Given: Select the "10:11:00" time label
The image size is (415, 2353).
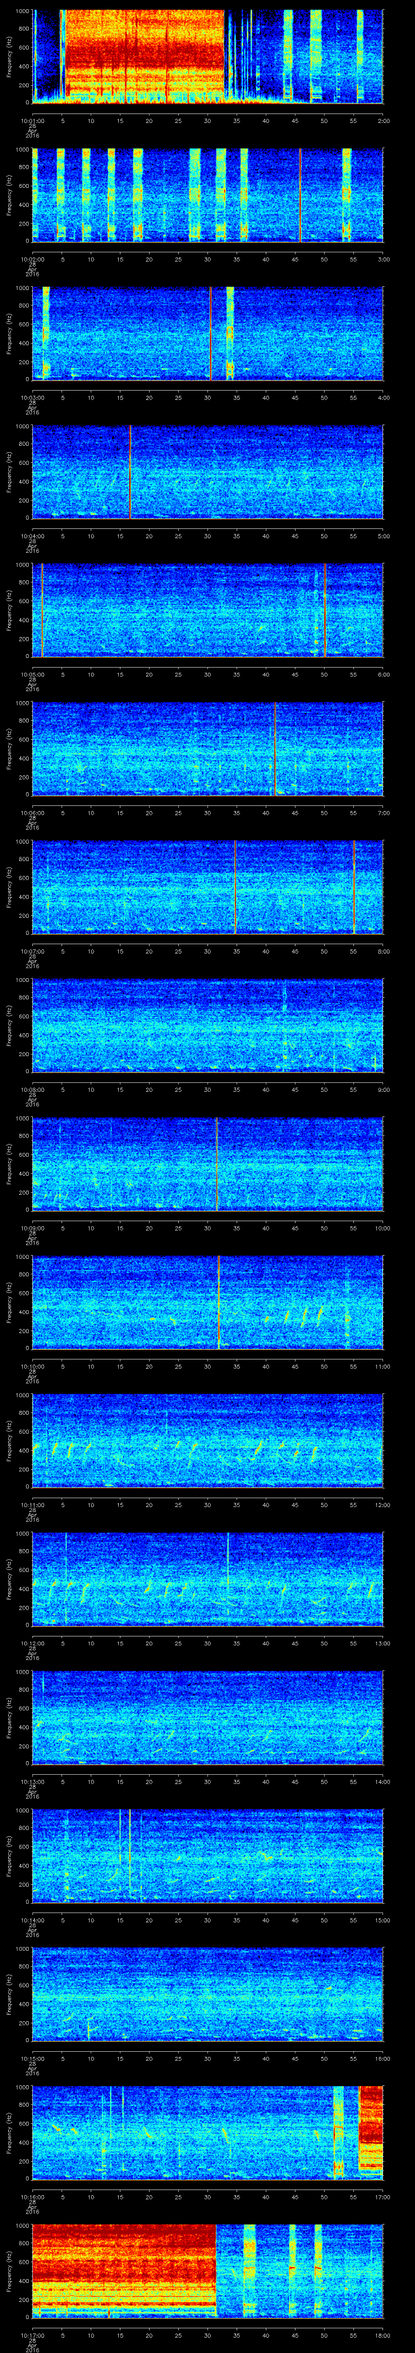Looking at the screenshot, I should click(x=32, y=1505).
